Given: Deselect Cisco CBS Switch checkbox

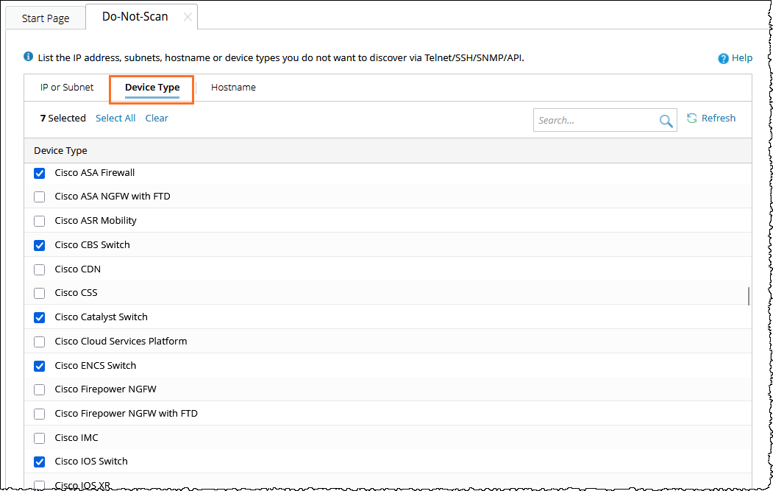Looking at the screenshot, I should [40, 246].
